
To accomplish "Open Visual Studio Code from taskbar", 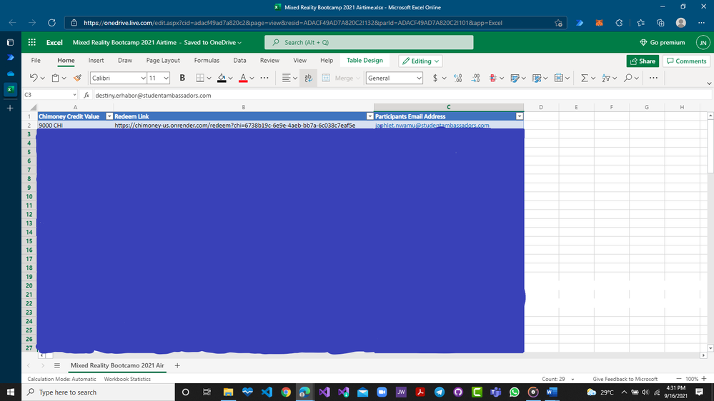I will tap(267, 392).
